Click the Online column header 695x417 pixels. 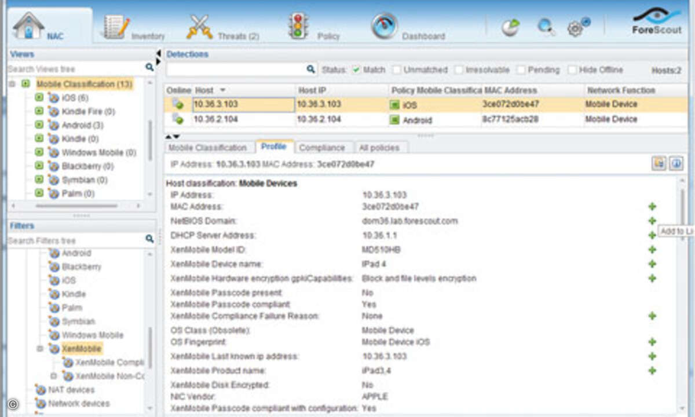(179, 90)
